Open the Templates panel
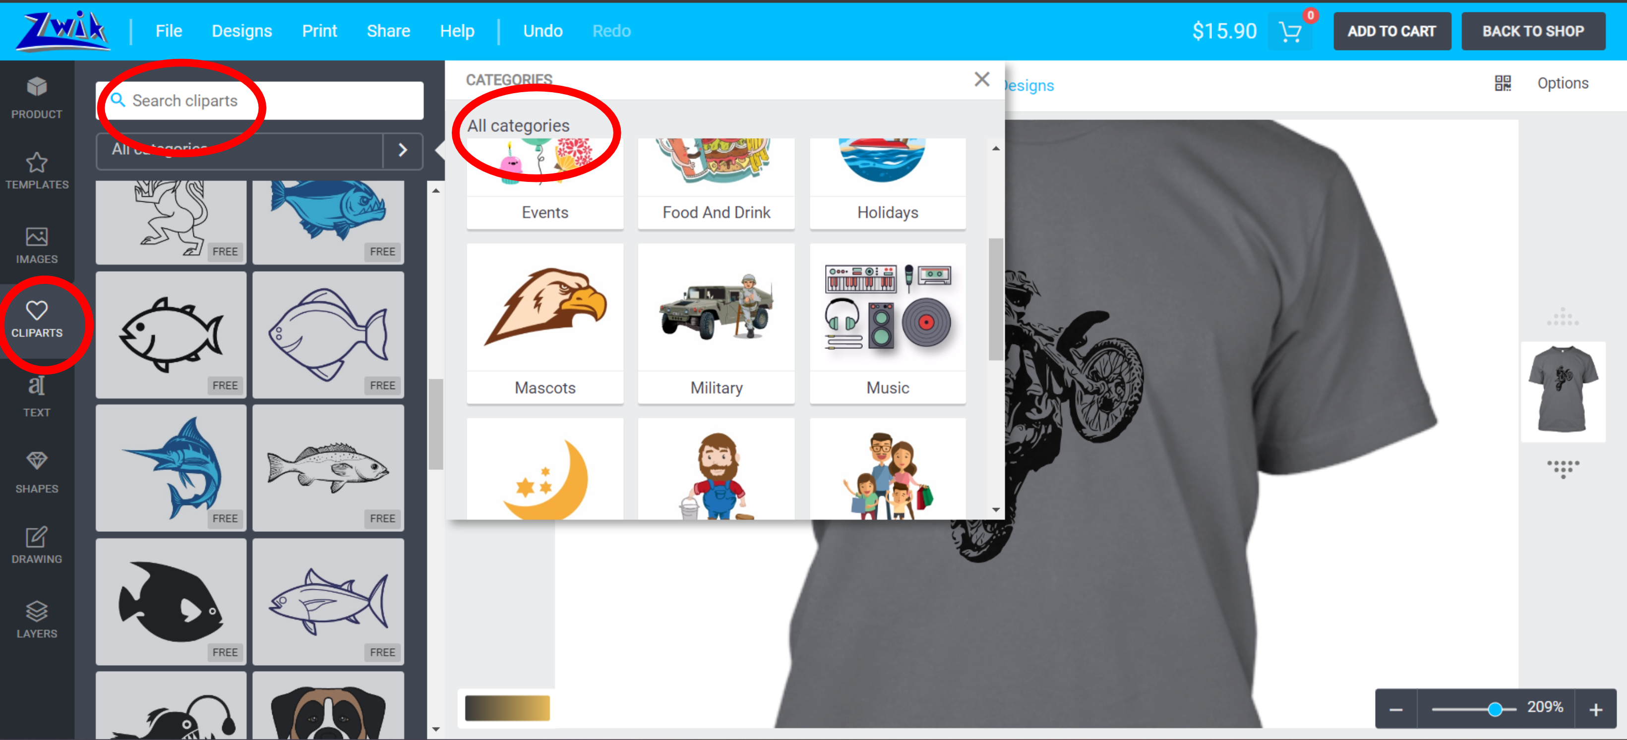 coord(37,171)
